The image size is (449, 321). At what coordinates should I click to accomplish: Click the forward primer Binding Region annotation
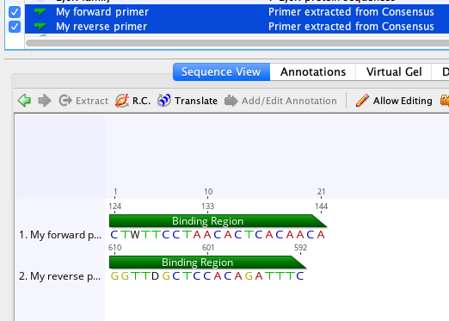click(x=218, y=221)
